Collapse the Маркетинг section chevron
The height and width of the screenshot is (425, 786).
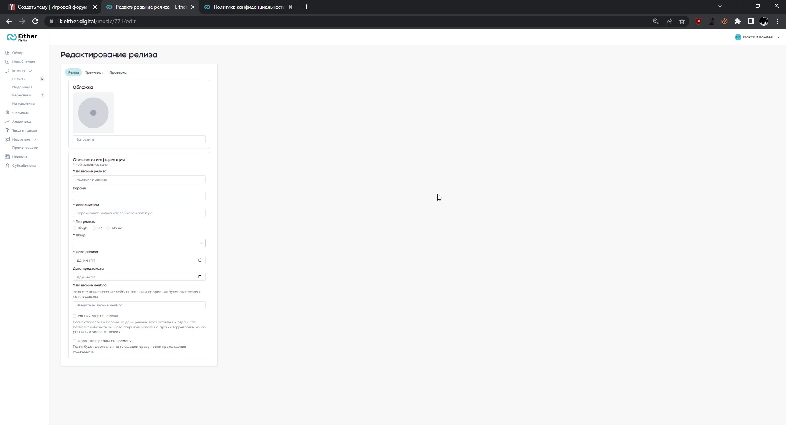pyautogui.click(x=35, y=139)
